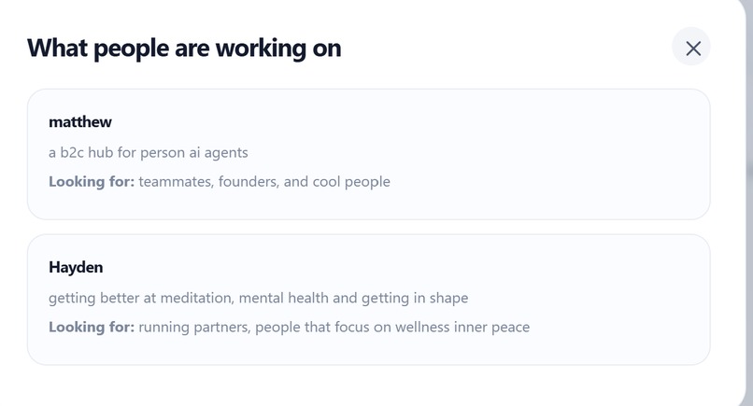Select the name matthew

[79, 122]
